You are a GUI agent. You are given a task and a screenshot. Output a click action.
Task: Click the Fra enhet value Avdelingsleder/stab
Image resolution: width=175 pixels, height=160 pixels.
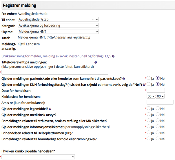coord(32,14)
